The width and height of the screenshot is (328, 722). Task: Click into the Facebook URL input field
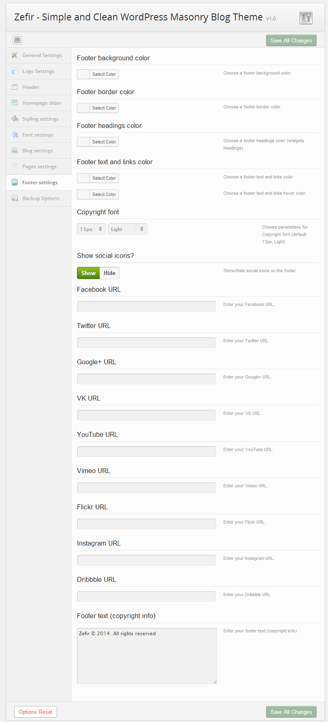pyautogui.click(x=146, y=306)
